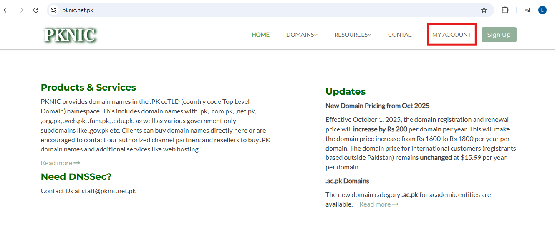Image resolution: width=555 pixels, height=237 pixels.
Task: Click the browser back arrow
Action: pyautogui.click(x=6, y=10)
